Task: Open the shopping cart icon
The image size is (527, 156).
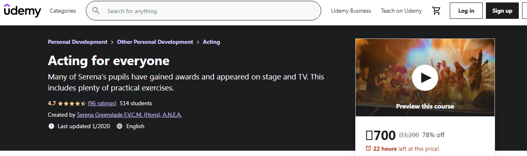Action: click(x=436, y=11)
